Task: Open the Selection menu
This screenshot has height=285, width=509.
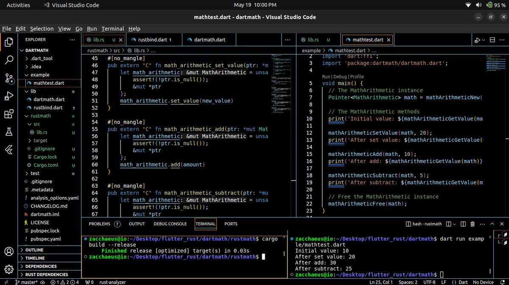Action: tap(42, 29)
